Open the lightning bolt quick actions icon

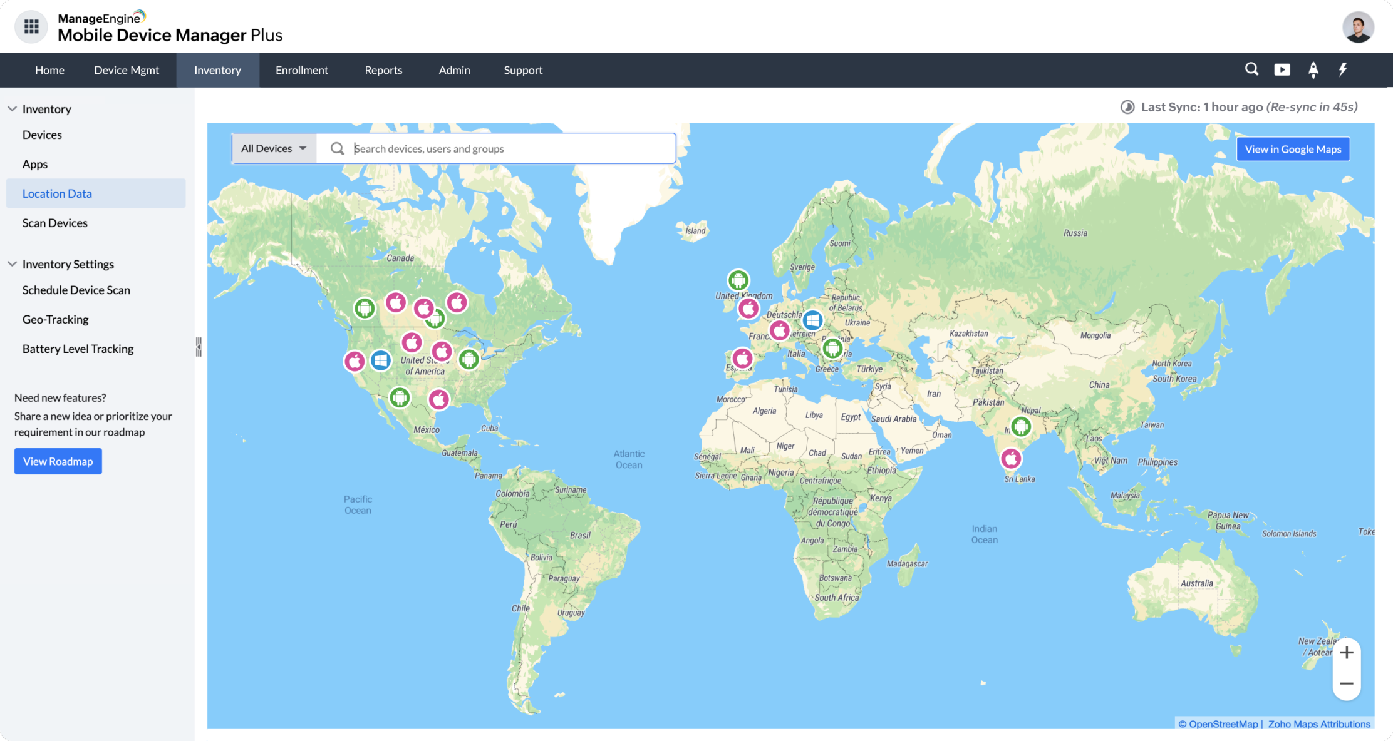click(x=1343, y=69)
